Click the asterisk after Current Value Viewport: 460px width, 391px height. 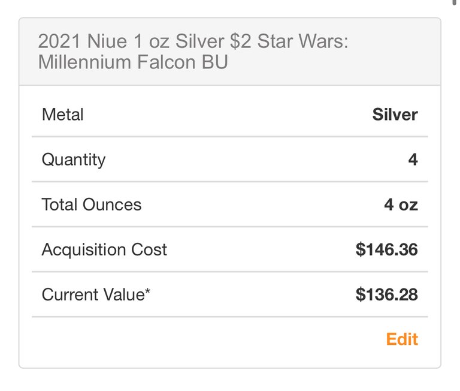click(147, 291)
